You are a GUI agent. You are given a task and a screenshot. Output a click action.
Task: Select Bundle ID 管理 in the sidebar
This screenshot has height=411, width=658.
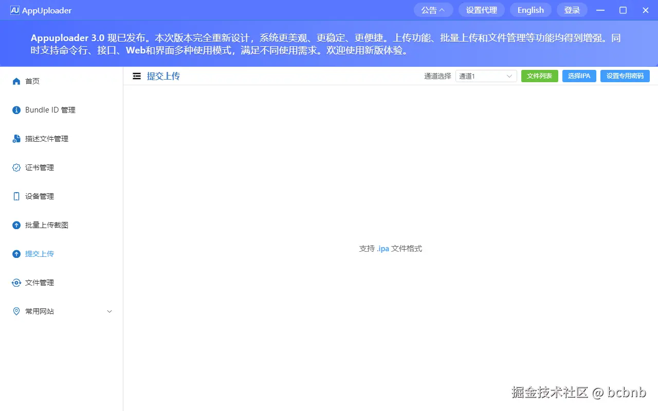[49, 109]
